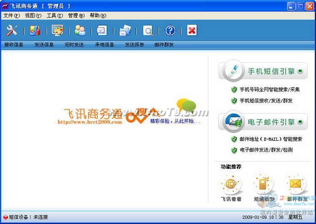
Task: Click the 功能推荐 heading
Action: (231, 167)
